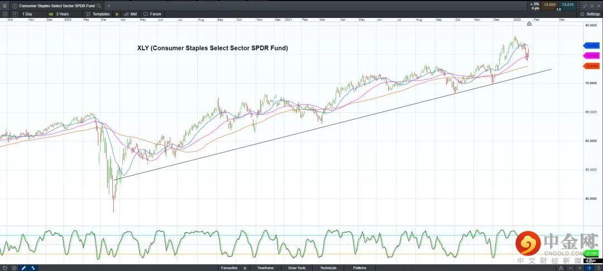
Task: Click the star icon next to Favourites
Action: click(245, 268)
